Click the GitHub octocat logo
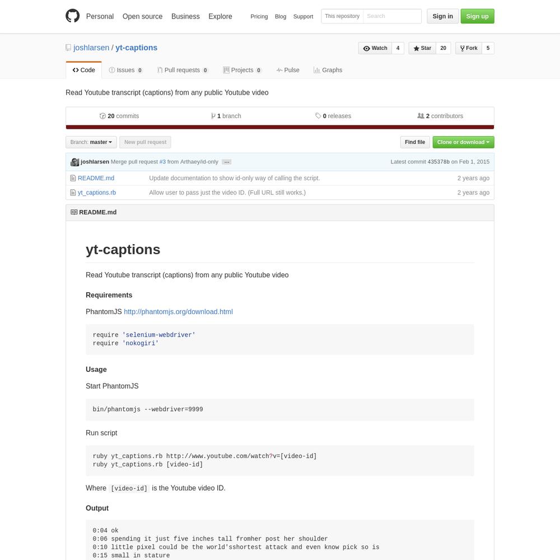 point(72,16)
